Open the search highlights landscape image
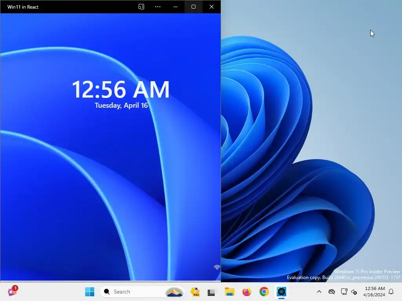This screenshot has height=301, width=402. click(x=174, y=292)
